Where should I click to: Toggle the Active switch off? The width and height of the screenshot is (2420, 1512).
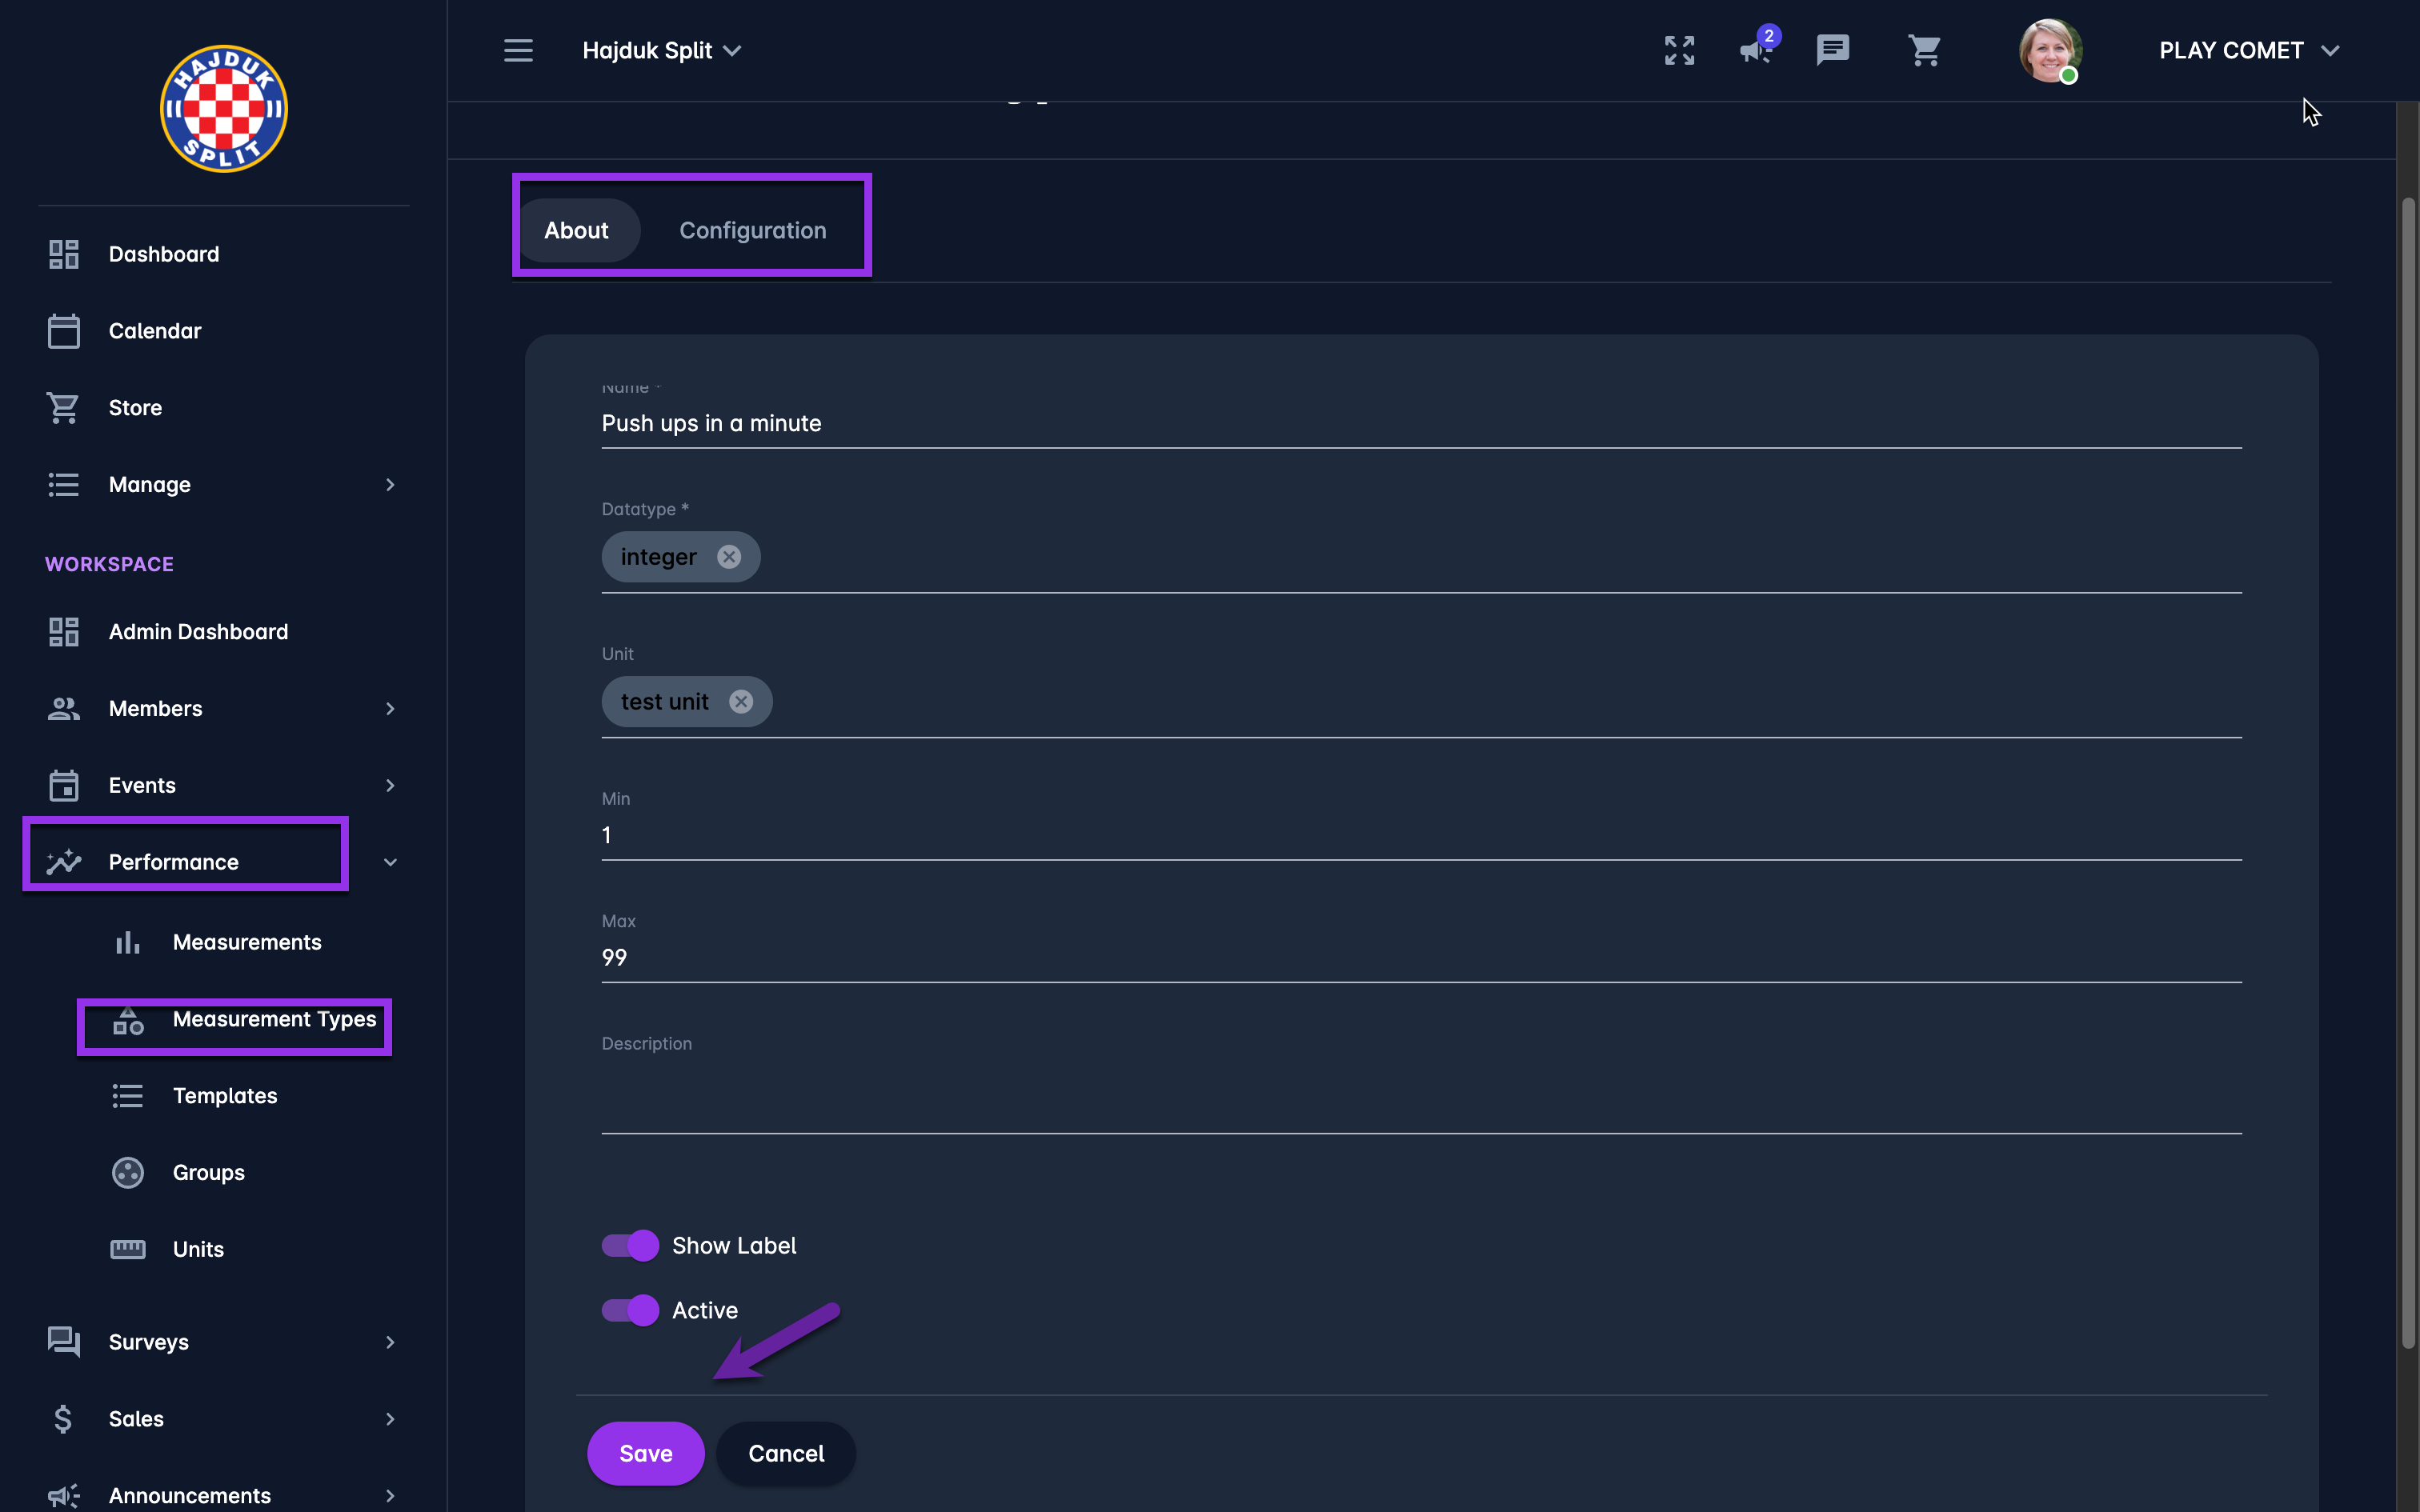(630, 1310)
